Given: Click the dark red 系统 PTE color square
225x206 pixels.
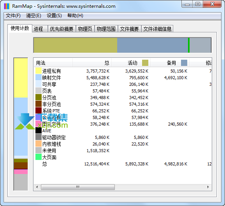Looking at the screenshot, I should tap(39, 111).
